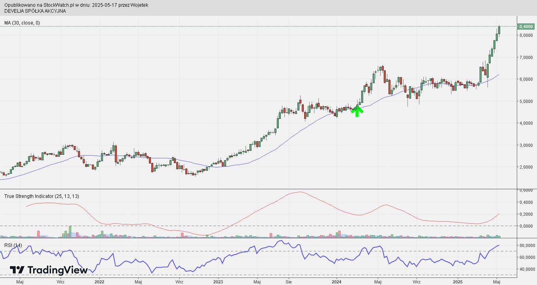Viewport: 537px width, 285px height.
Task: Select the MA (30, close, 0) indicator label
Action: [x=22, y=23]
